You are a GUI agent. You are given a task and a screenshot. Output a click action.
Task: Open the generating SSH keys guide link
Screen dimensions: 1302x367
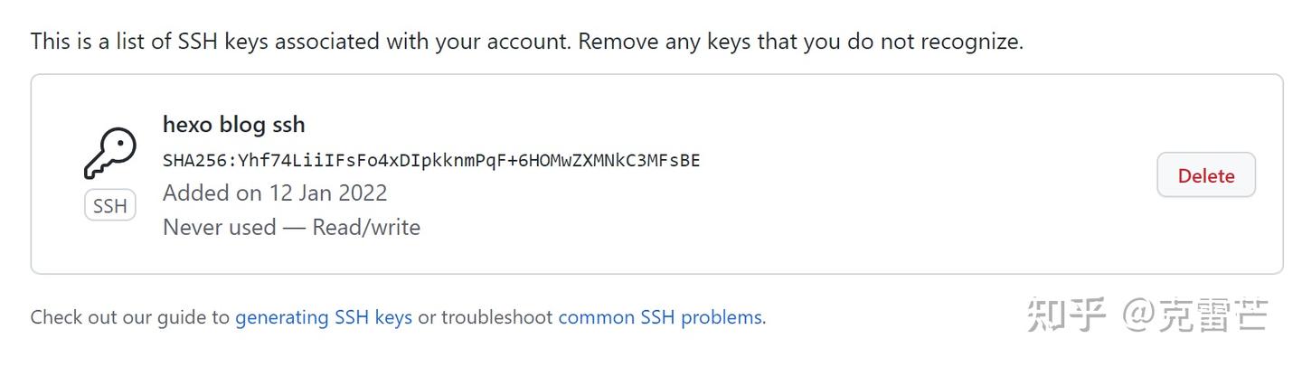click(x=324, y=317)
